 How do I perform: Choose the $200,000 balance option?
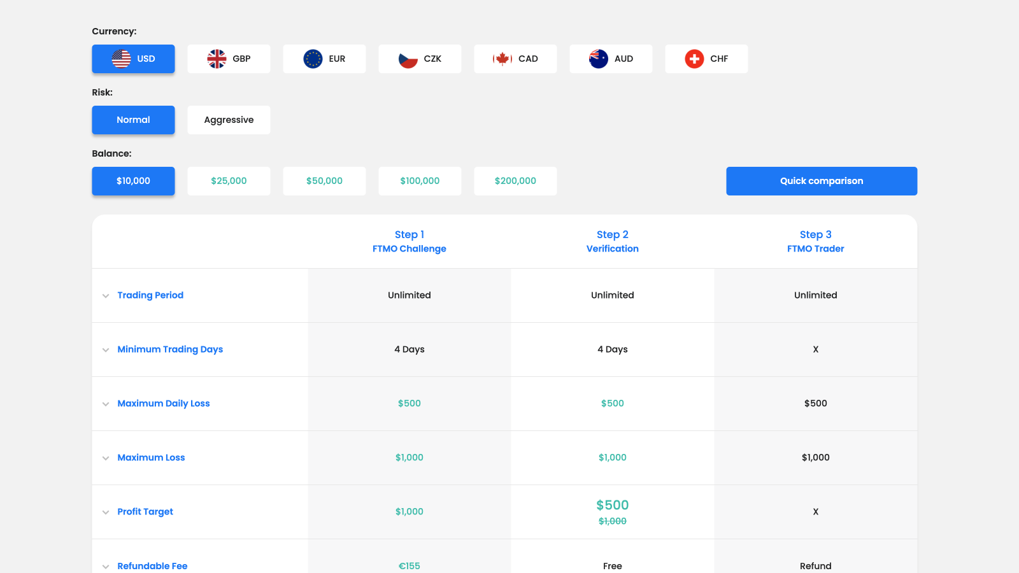pos(515,181)
